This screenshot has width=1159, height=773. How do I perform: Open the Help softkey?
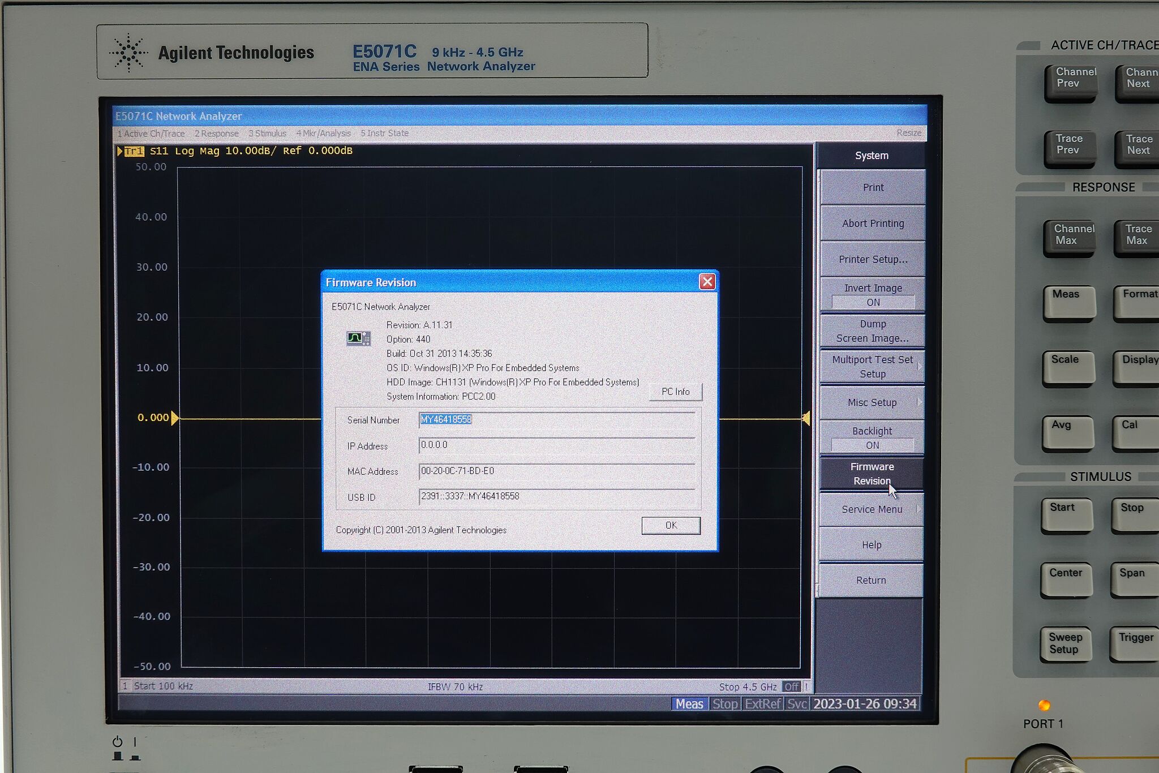point(872,545)
